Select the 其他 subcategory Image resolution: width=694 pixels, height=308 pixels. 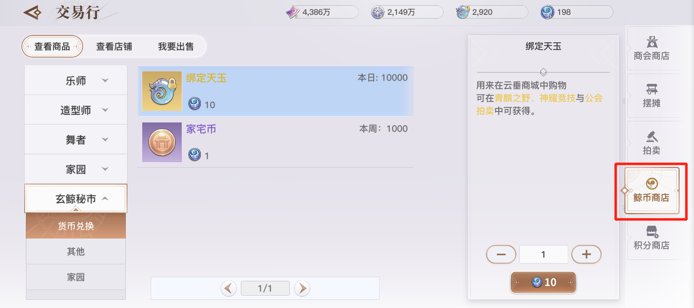click(76, 251)
